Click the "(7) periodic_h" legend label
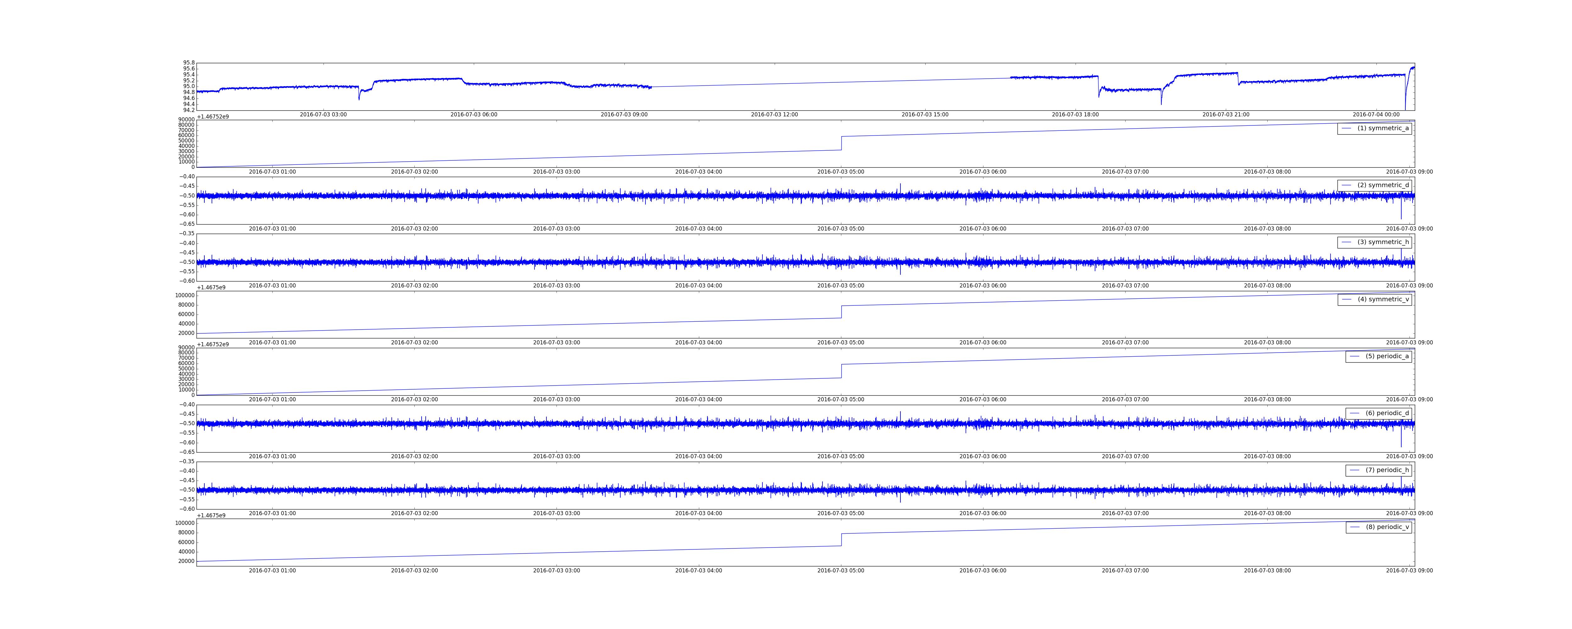 (1387, 470)
